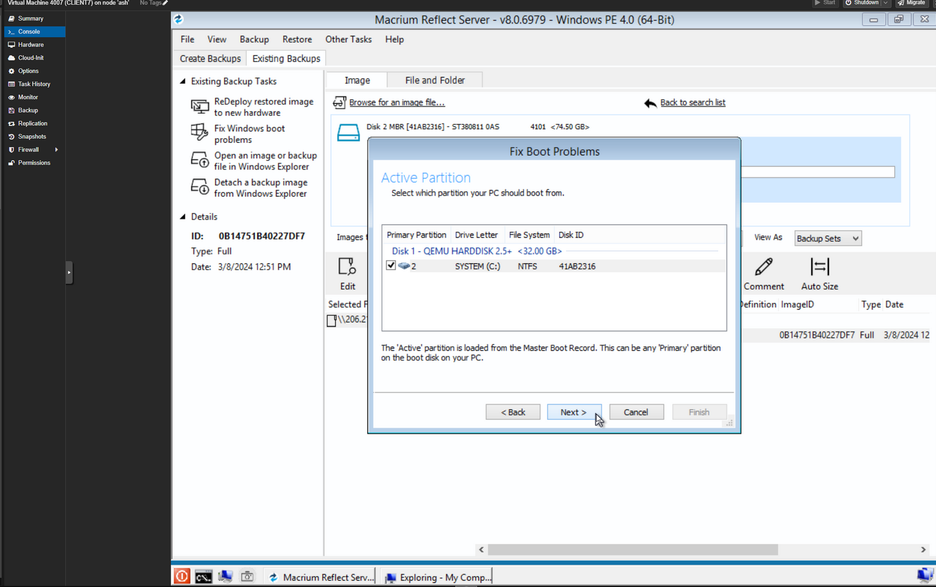Viewport: 936px width, 587px height.
Task: Open the Restore menu
Action: tap(297, 39)
